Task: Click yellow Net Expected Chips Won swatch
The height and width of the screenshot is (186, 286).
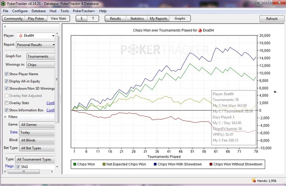Action: point(104,164)
